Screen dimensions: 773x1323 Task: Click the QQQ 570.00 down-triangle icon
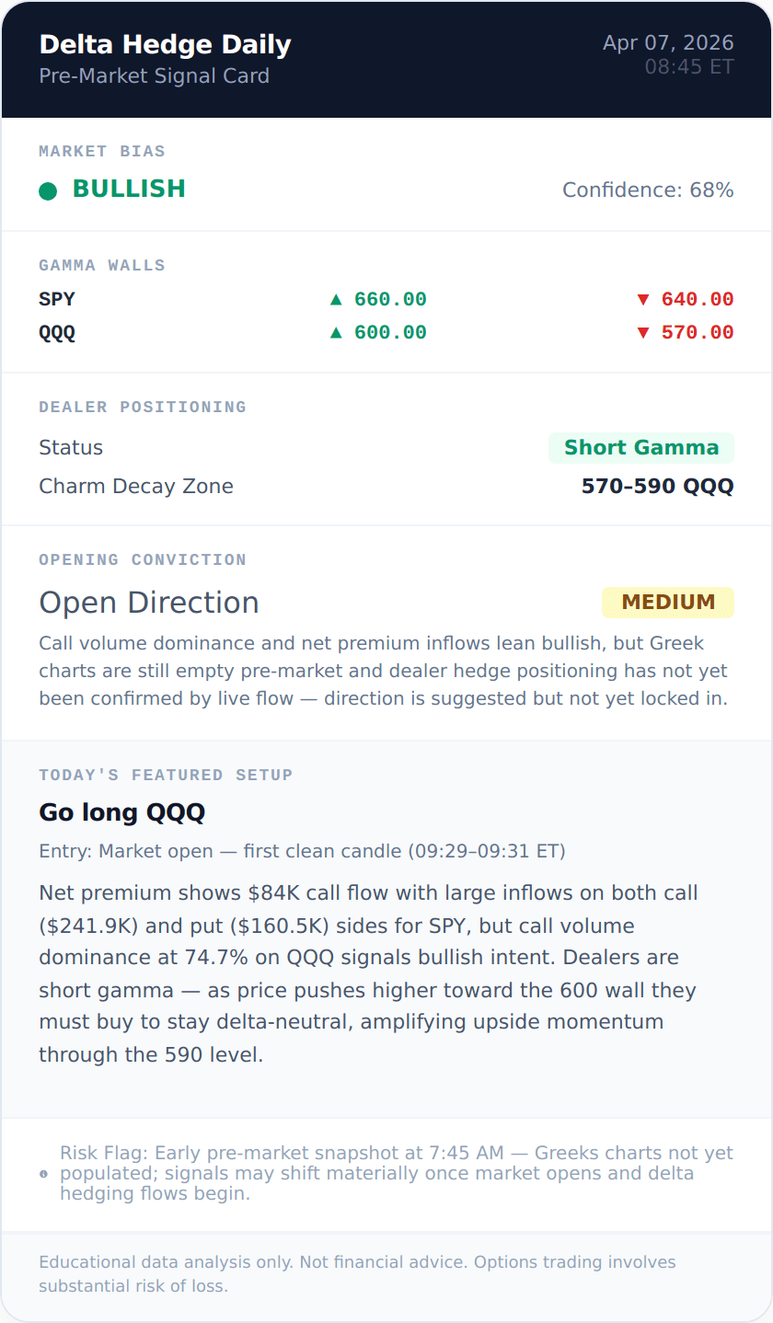pyautogui.click(x=644, y=332)
